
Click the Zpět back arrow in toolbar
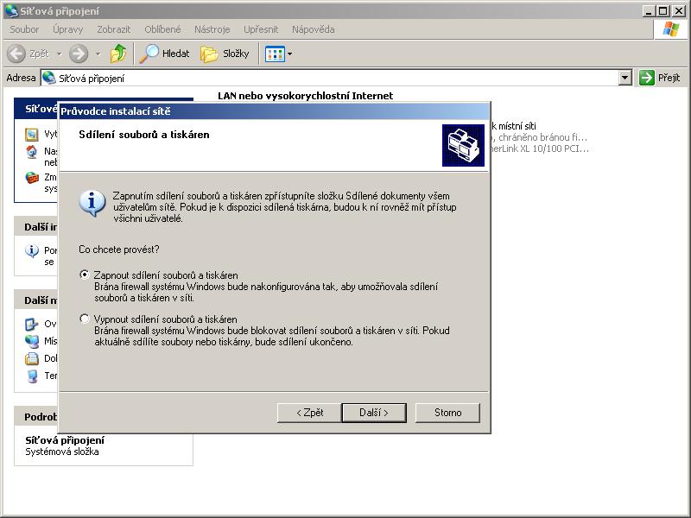click(x=16, y=54)
